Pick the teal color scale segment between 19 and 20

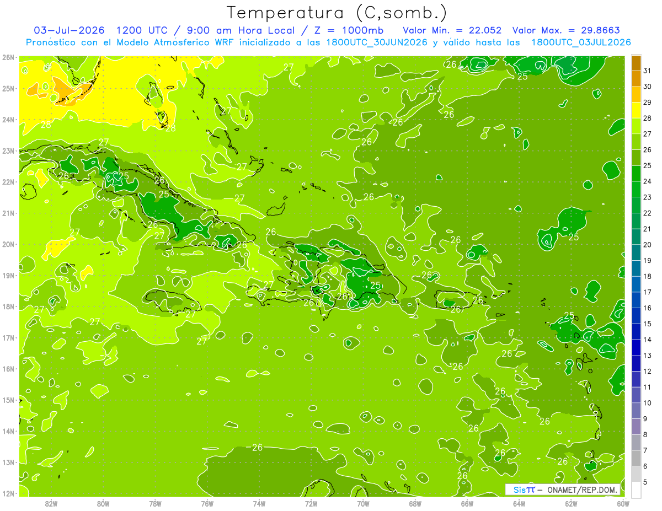click(636, 252)
